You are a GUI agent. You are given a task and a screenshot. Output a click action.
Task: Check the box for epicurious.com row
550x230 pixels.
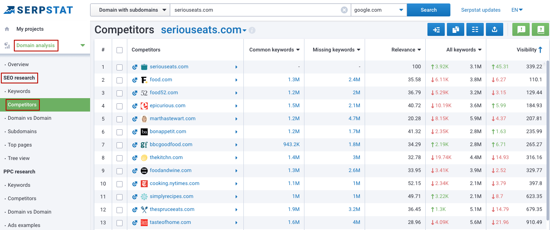click(120, 106)
